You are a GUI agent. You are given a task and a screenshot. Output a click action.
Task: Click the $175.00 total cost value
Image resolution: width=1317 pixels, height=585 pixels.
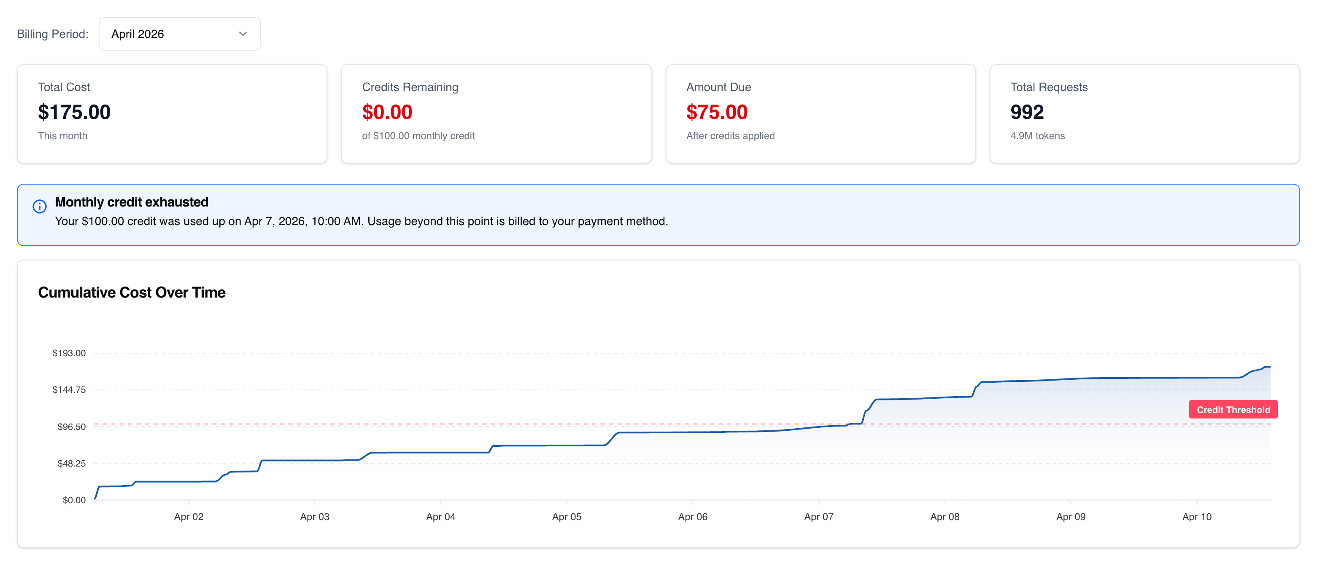74,112
